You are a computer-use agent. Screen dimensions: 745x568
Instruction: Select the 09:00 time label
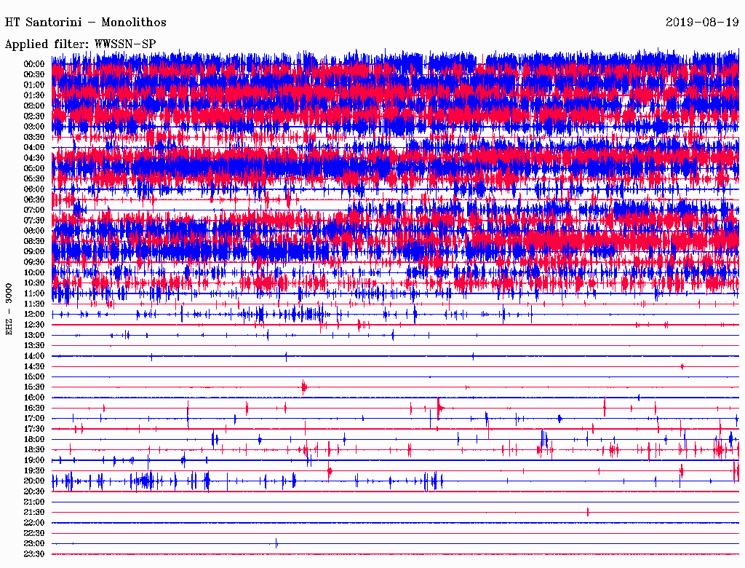click(34, 252)
